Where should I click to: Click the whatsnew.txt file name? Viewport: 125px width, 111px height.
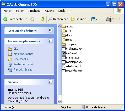tap(75, 66)
